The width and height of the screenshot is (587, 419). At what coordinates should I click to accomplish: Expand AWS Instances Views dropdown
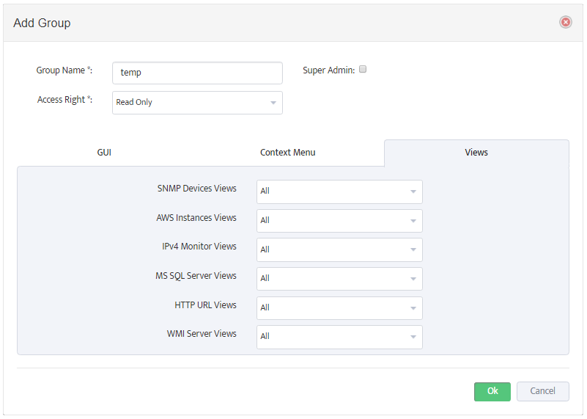339,221
